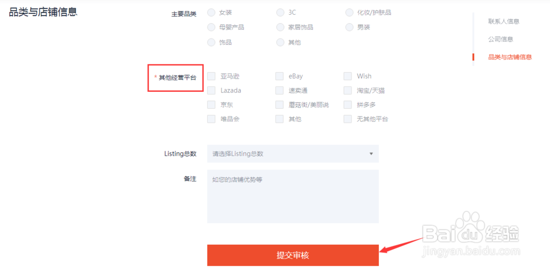Screen dimensions: 550x270
Task: Click the dropdown arrow for Listing总数
Action: click(371, 154)
